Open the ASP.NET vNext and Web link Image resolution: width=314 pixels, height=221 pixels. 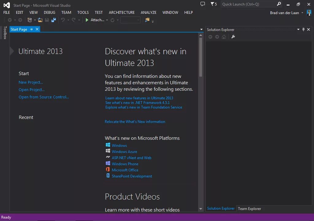pyautogui.click(x=132, y=158)
